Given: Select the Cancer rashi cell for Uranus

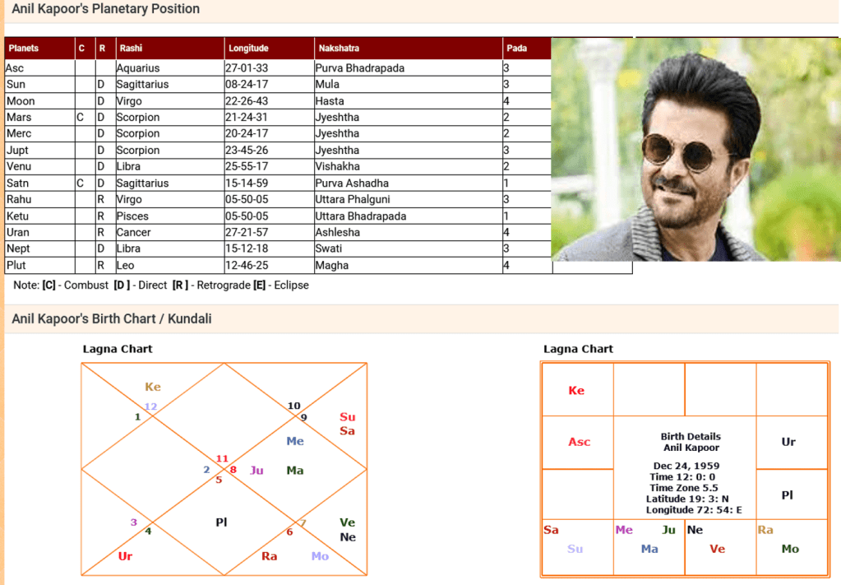Looking at the screenshot, I should tap(133, 233).
